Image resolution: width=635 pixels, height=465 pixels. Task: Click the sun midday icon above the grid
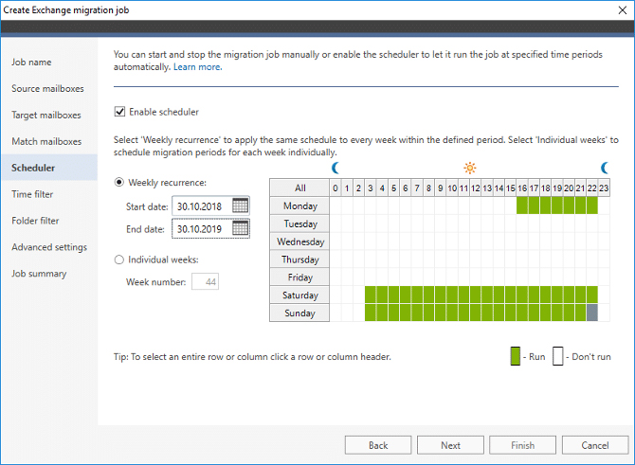pyautogui.click(x=470, y=168)
